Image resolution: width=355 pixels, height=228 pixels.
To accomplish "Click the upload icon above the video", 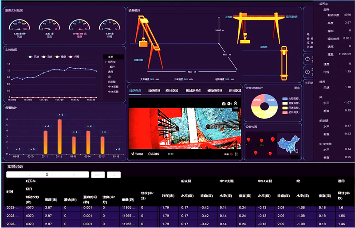I will pos(236,104).
